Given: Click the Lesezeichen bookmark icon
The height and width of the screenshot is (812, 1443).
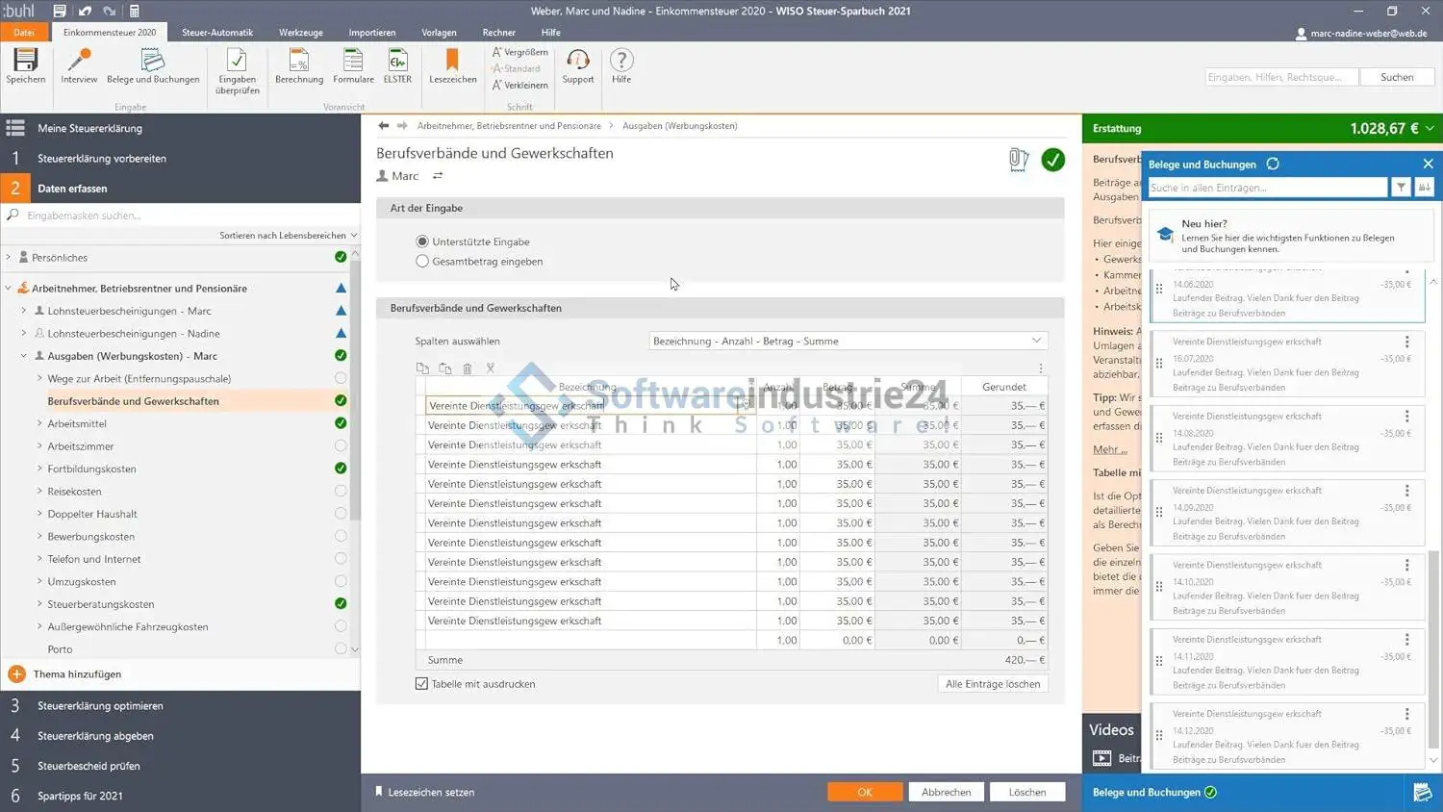Looking at the screenshot, I should pyautogui.click(x=452, y=62).
